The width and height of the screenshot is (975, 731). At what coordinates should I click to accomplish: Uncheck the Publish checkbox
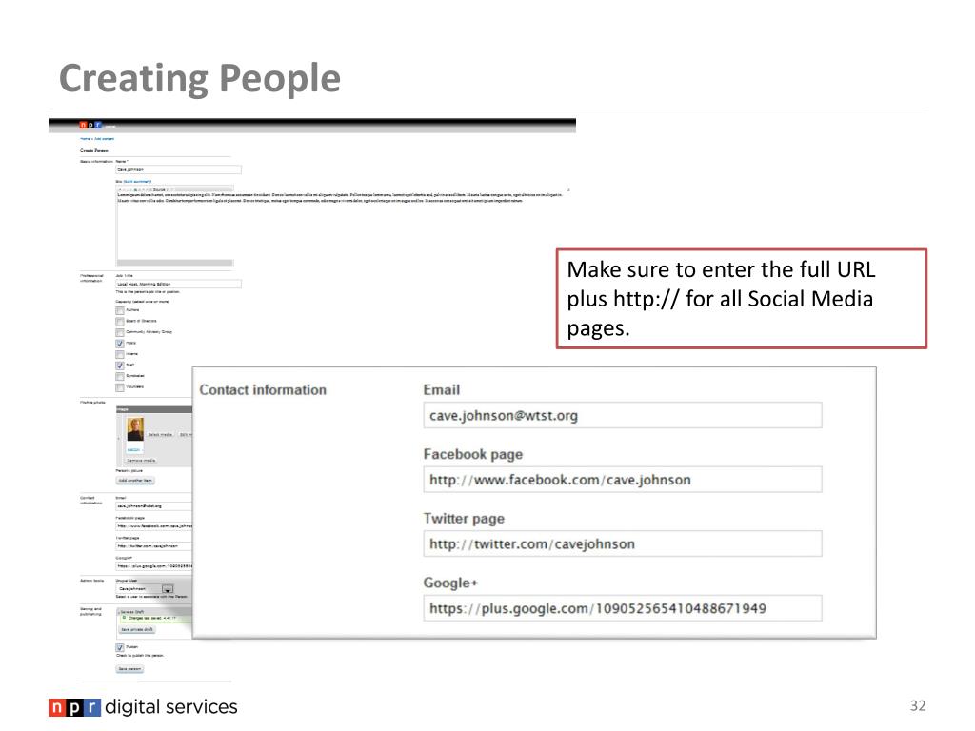(120, 647)
